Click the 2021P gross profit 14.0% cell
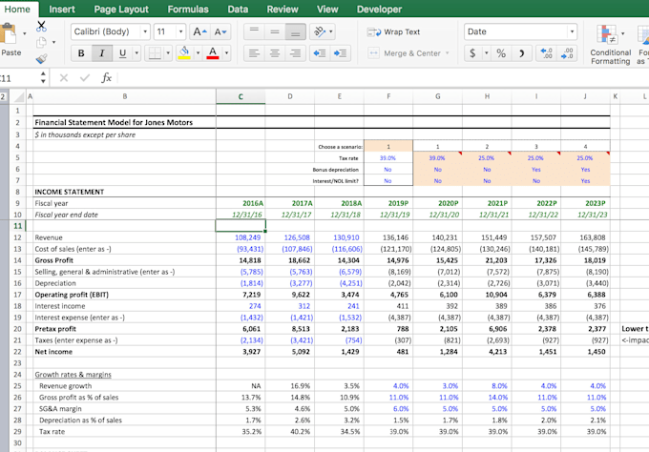 pos(487,397)
